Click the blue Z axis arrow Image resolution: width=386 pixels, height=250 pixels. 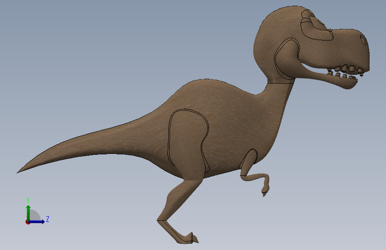pos(37,222)
